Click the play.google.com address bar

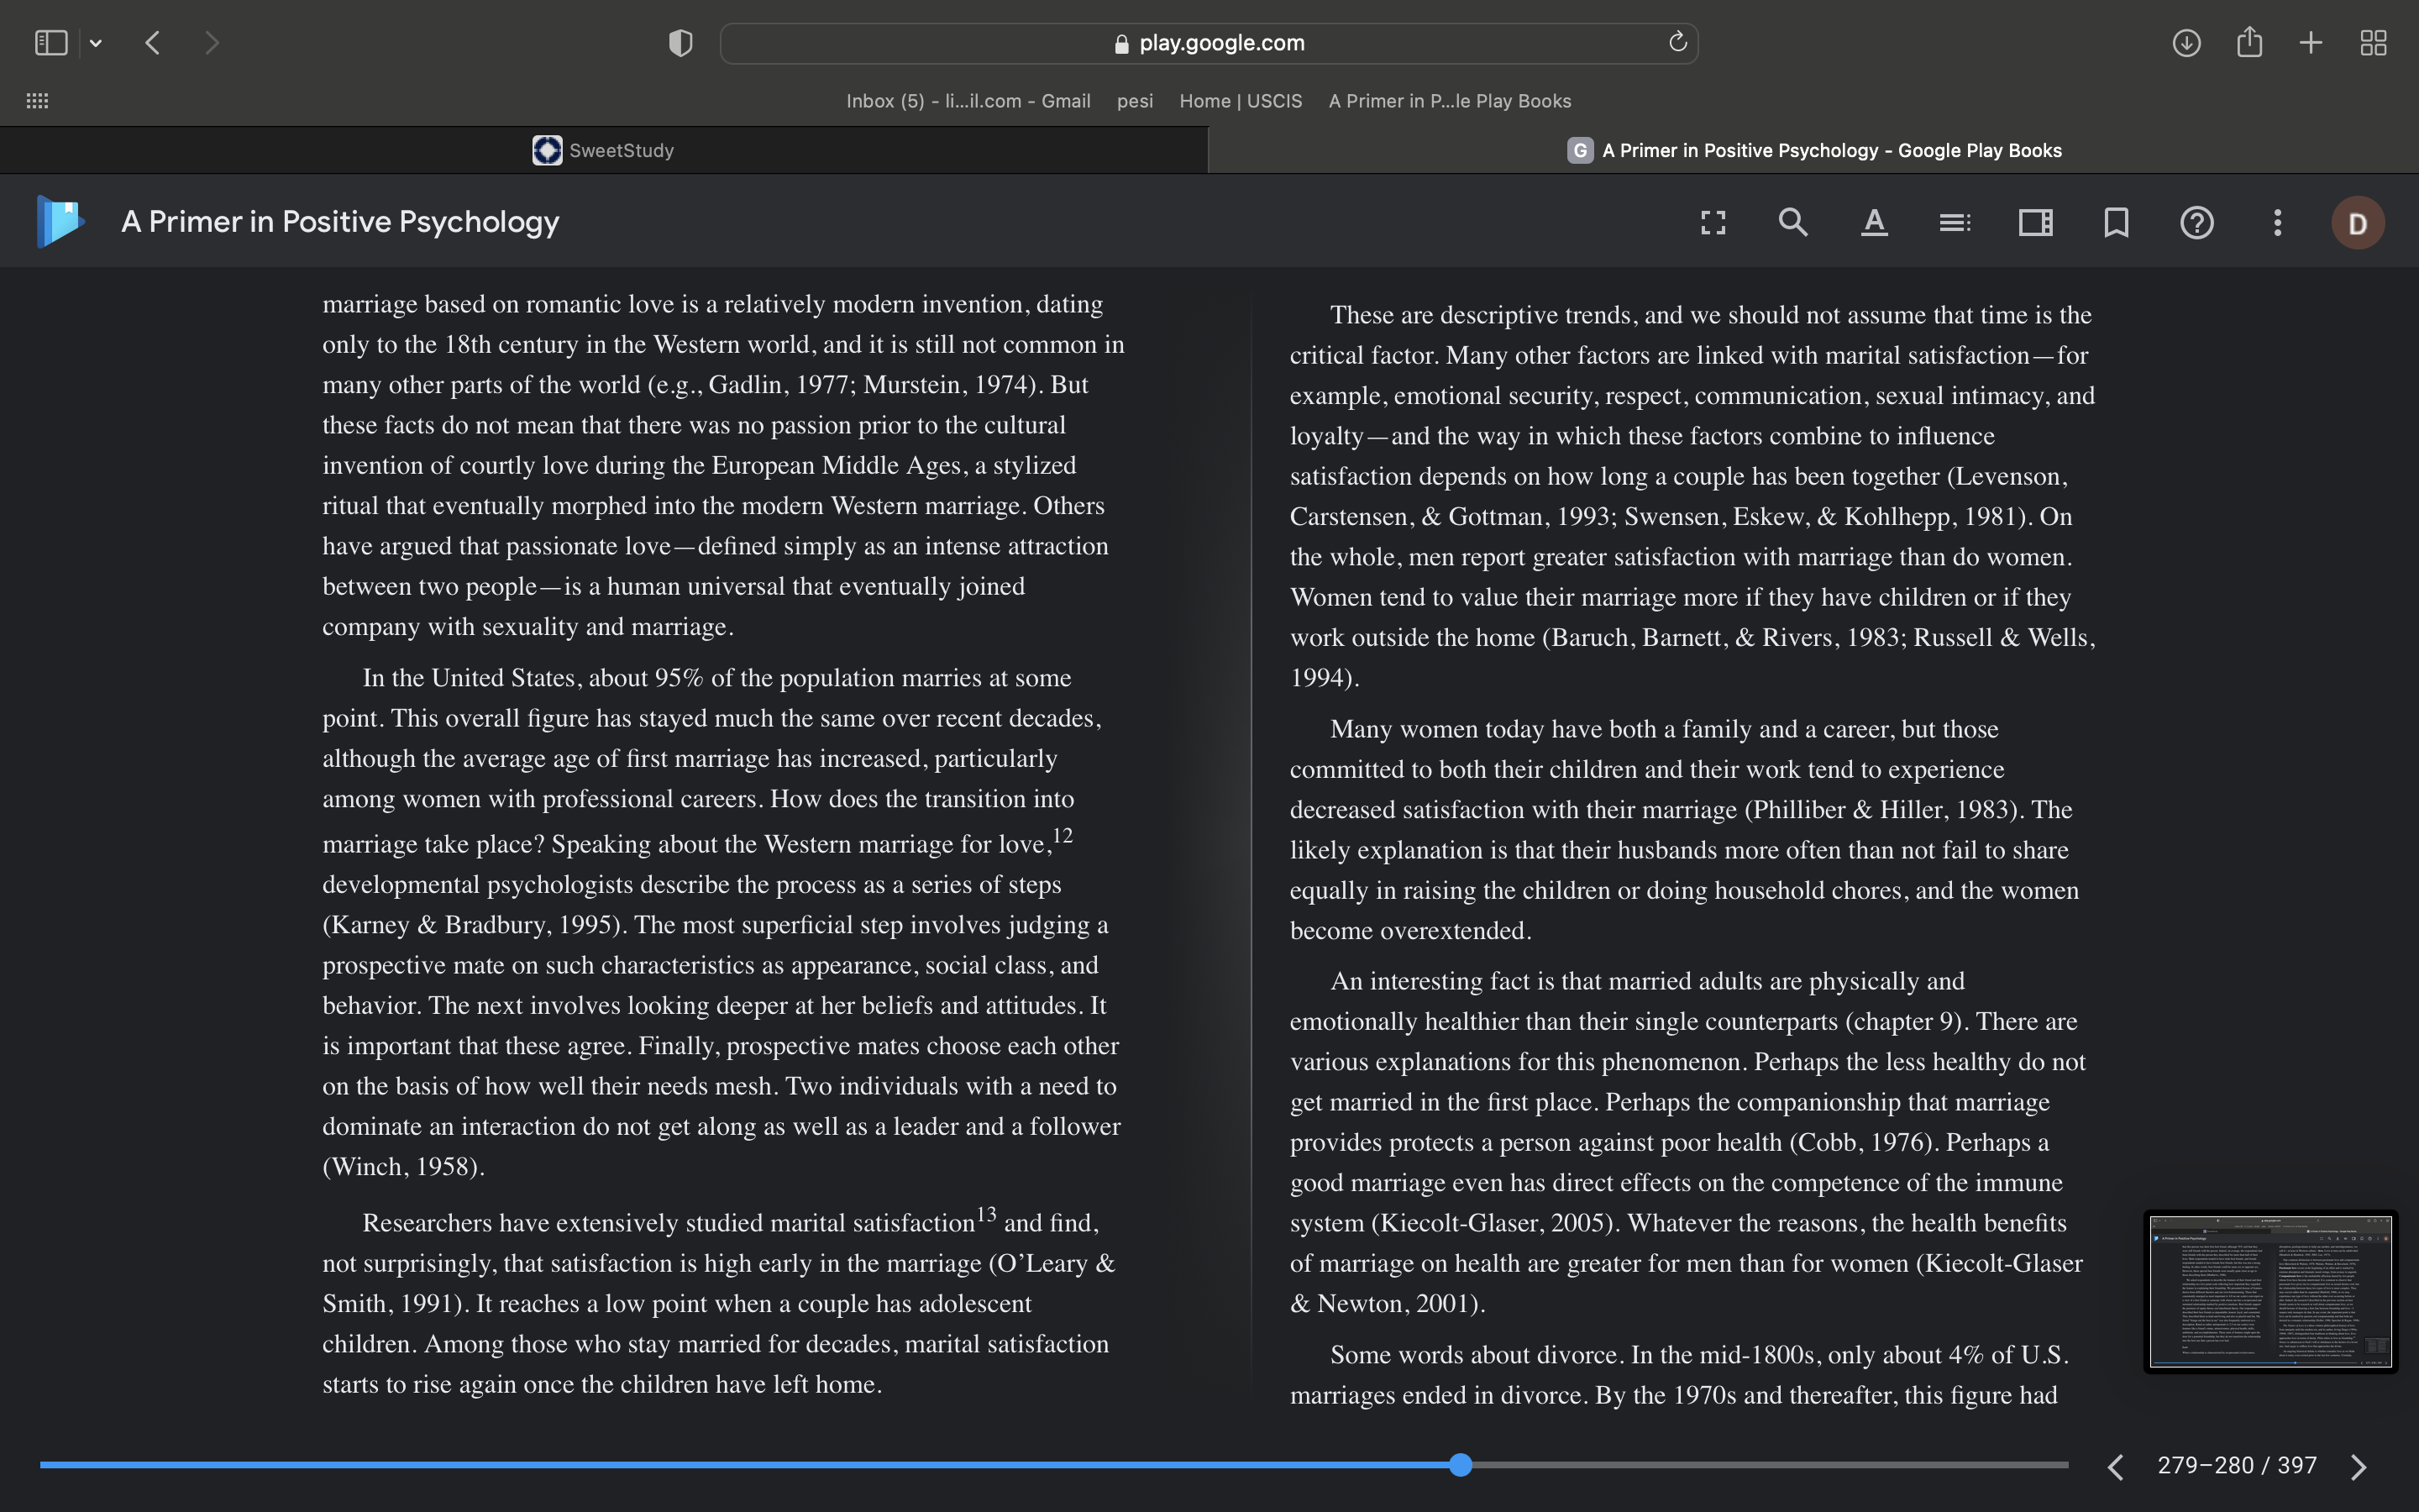click(1209, 43)
